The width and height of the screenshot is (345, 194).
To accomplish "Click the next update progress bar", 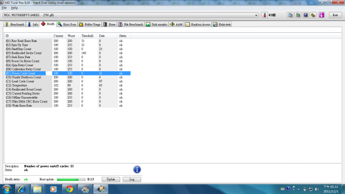I will tap(71, 179).
